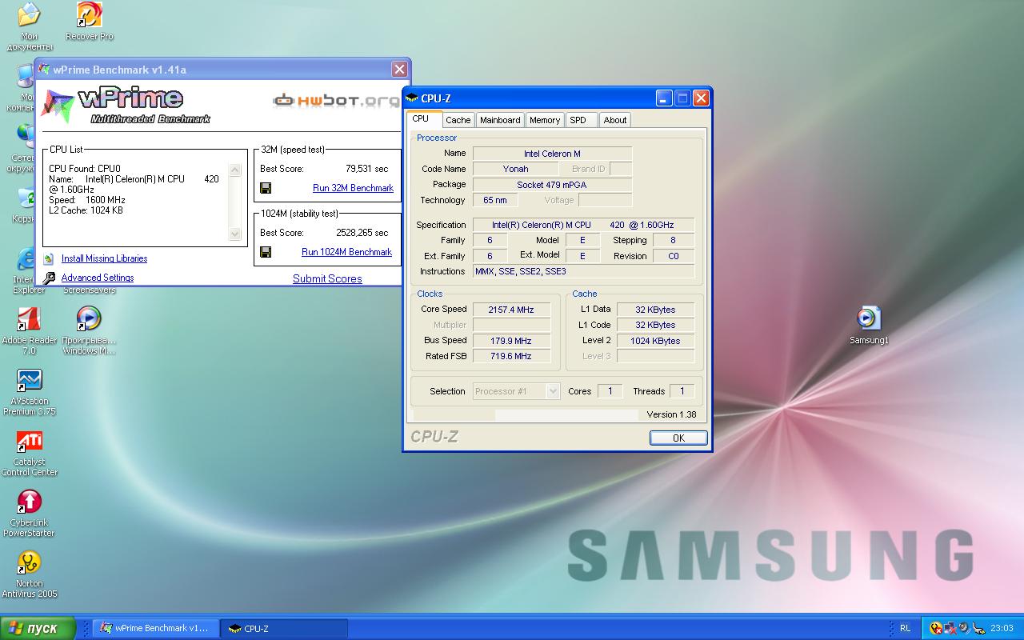Click the CPU-Z title bar chip icon

point(412,98)
